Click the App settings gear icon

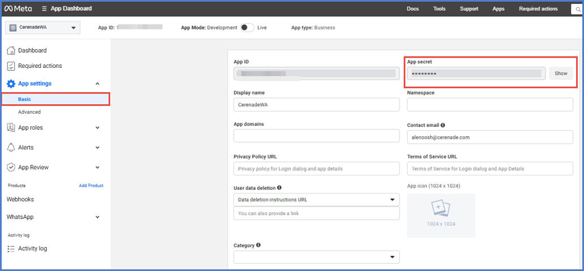coord(11,84)
